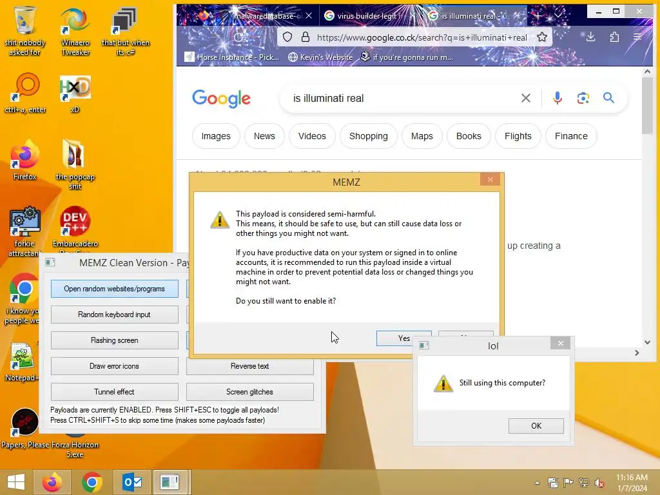
Task: Click the Google search magnifier button
Action: point(608,98)
